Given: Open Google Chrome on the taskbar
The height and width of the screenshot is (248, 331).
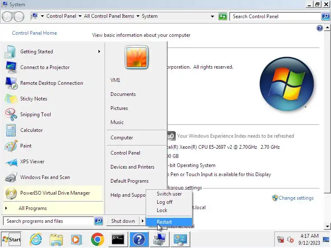Looking at the screenshot, I should point(97,239).
